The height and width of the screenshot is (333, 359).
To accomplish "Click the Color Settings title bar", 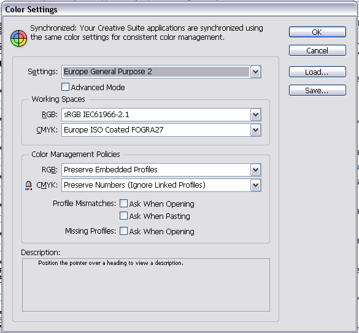I will tap(179, 10).
